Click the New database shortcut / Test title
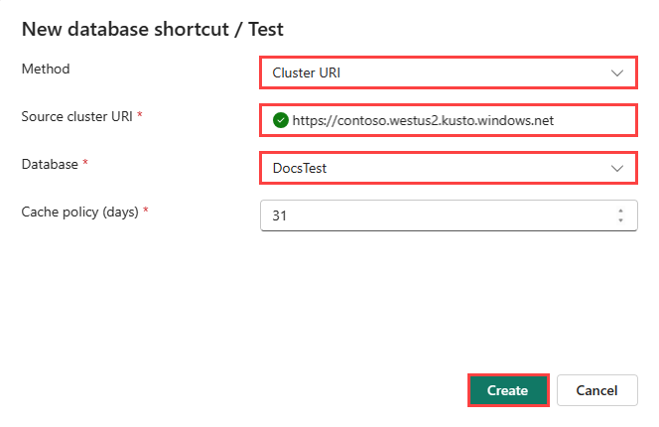Viewport: 659px width, 427px height. (153, 30)
